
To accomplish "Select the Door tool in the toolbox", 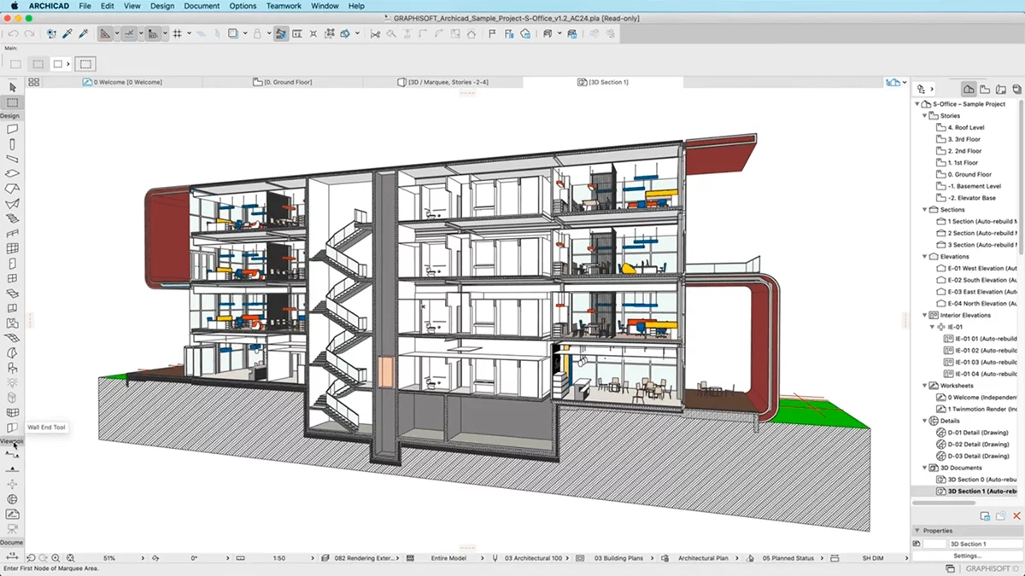I will (x=12, y=263).
